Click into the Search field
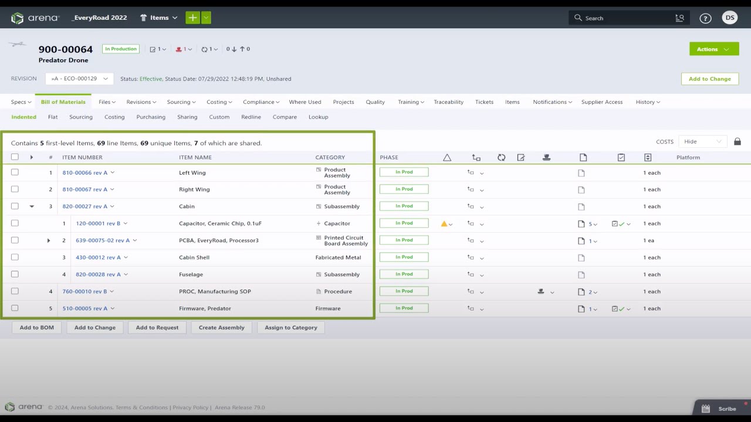The width and height of the screenshot is (751, 422). pos(628,18)
